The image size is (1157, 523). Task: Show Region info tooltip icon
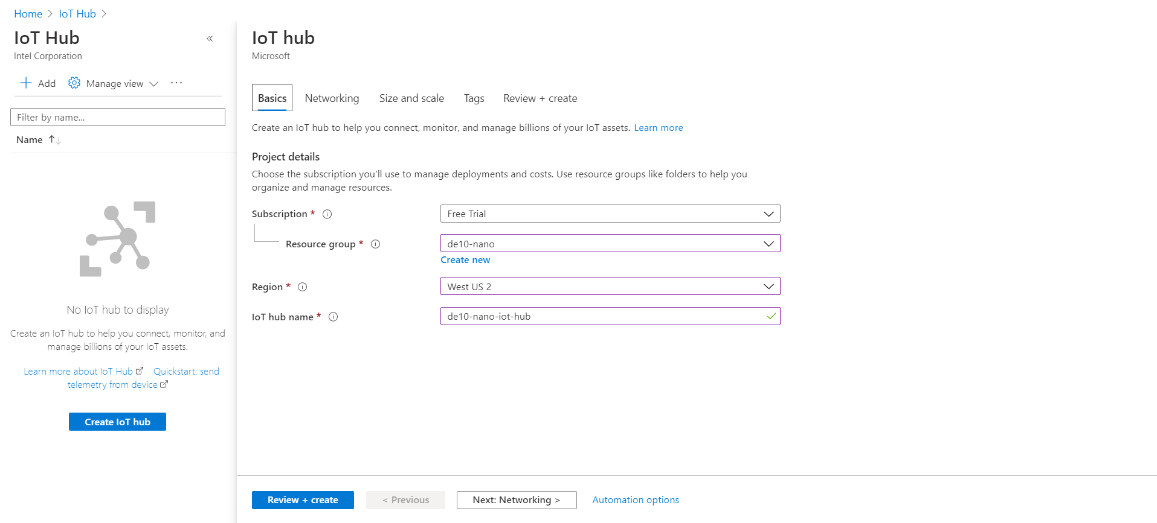point(303,287)
